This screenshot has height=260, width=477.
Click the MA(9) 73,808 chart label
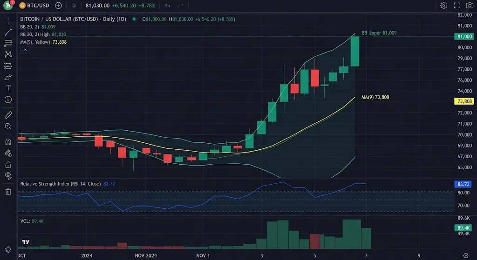tap(375, 97)
